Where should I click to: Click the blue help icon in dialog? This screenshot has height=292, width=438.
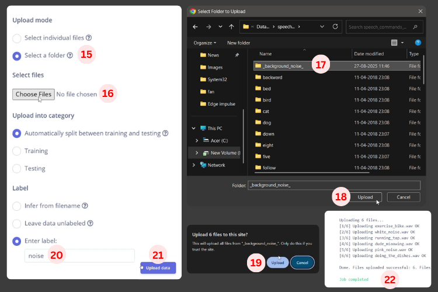point(418,43)
